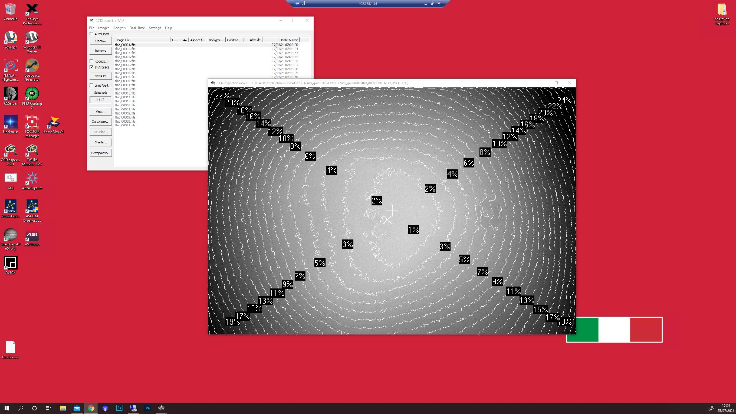This screenshot has width=736, height=414.
Task: Click the Windows Start button
Action: tap(7, 408)
